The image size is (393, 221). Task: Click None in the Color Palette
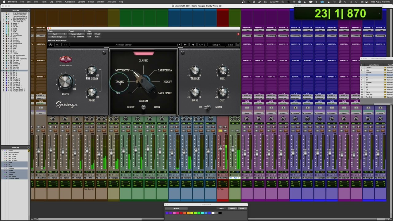click(x=242, y=209)
